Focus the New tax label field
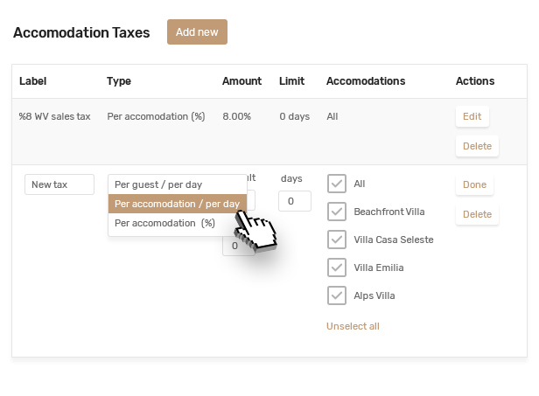This screenshot has height=396, width=539. [x=59, y=184]
